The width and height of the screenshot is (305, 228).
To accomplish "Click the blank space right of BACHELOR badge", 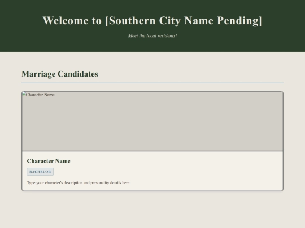I will [x=167, y=172].
